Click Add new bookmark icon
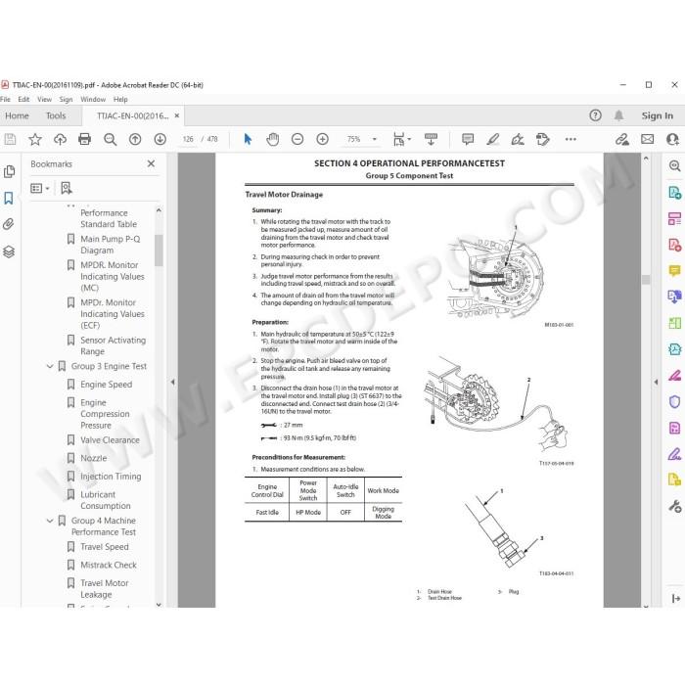Screen dimensions: 685x685 tap(67, 188)
